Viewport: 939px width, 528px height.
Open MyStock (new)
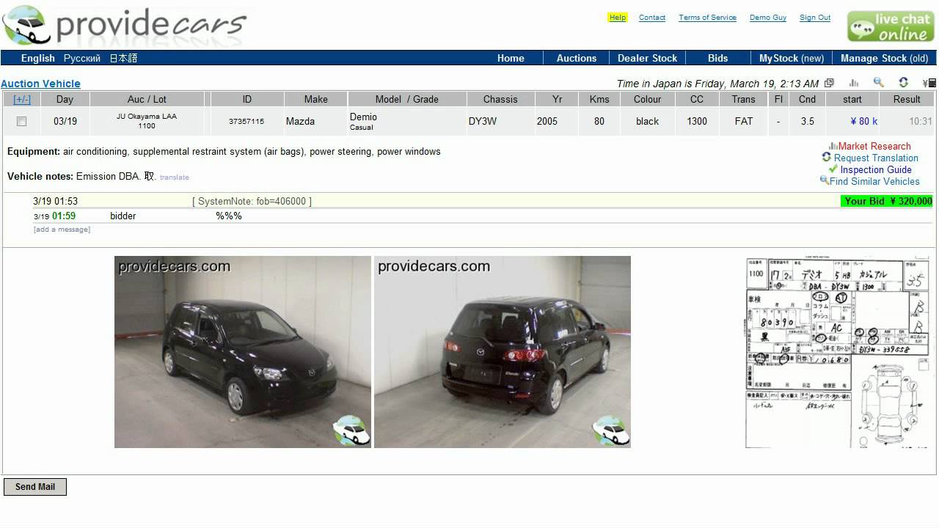click(x=792, y=58)
